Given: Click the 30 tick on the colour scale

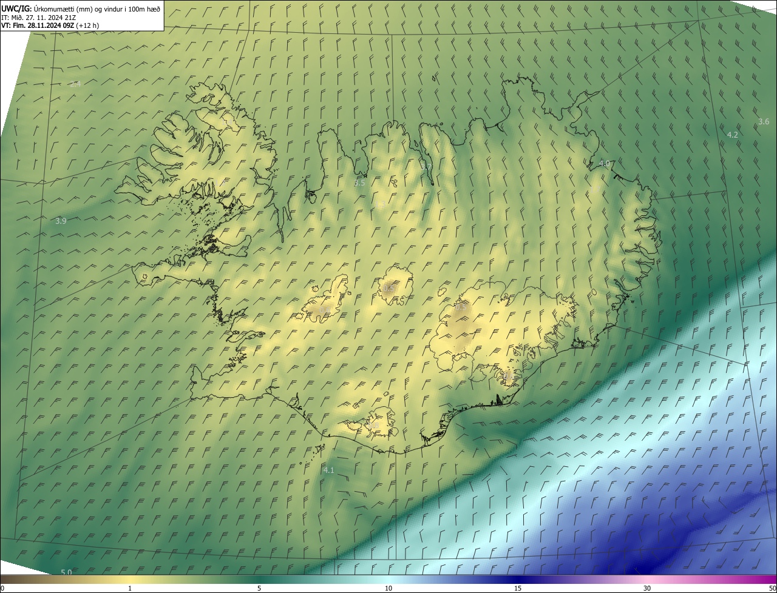Looking at the screenshot, I should coord(647,588).
